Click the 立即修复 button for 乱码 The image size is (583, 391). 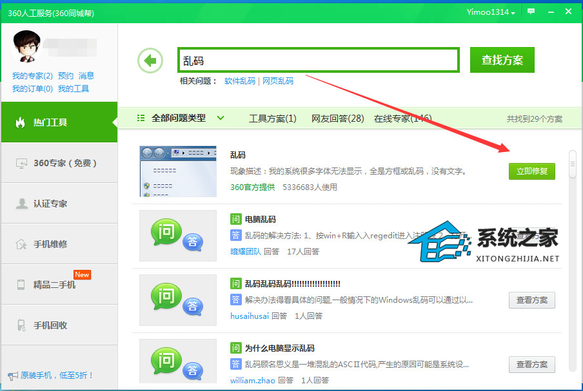point(532,171)
